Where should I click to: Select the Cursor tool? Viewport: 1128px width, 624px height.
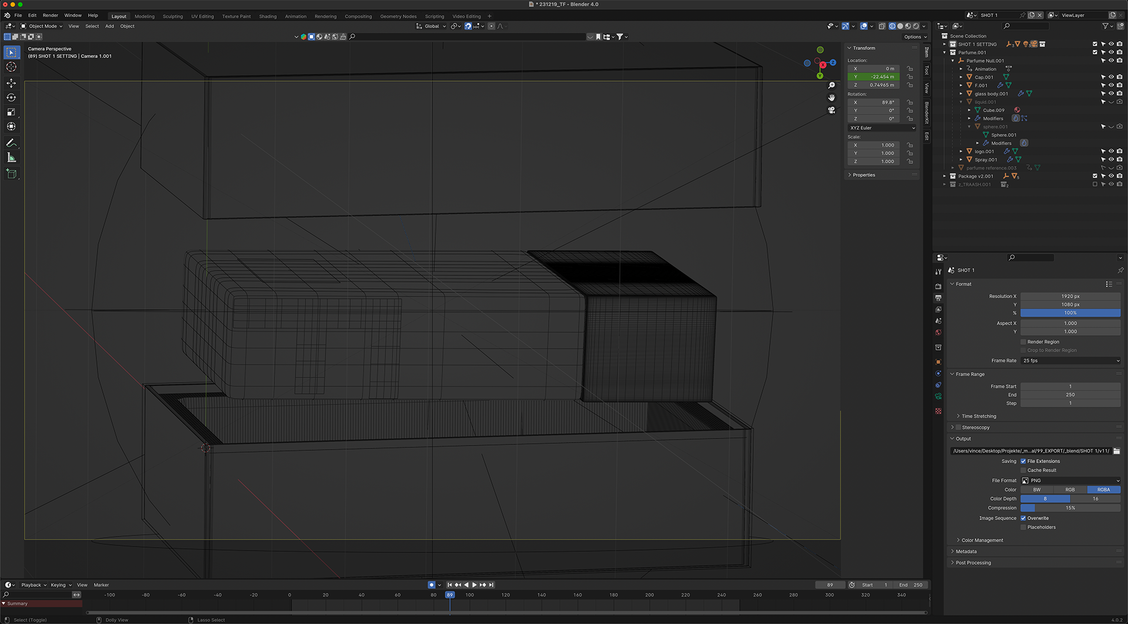pos(11,67)
